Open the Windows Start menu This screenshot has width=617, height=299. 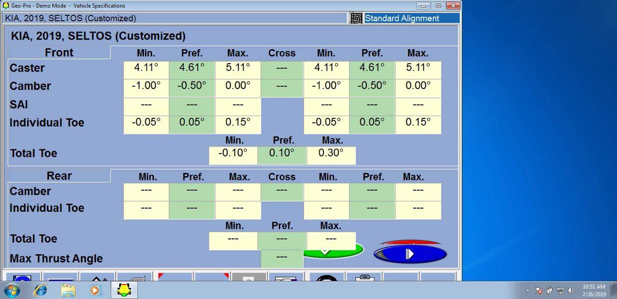(x=12, y=290)
